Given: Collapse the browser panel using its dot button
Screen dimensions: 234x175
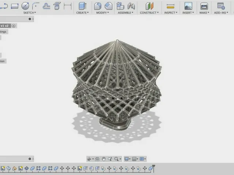Looking at the screenshot, I should coord(30,19).
